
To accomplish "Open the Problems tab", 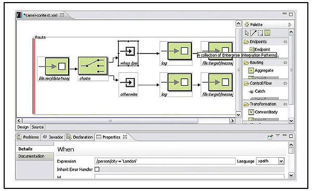I will tap(28, 137).
